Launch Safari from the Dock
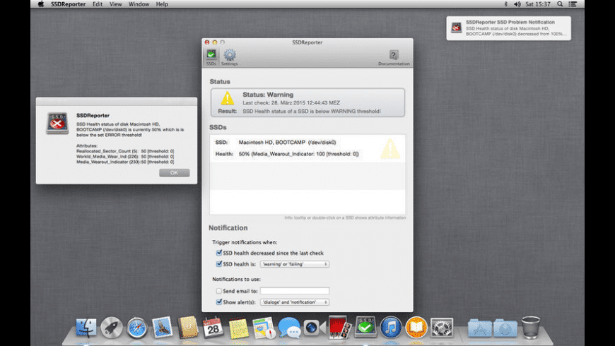The height and width of the screenshot is (346, 615). [137, 328]
